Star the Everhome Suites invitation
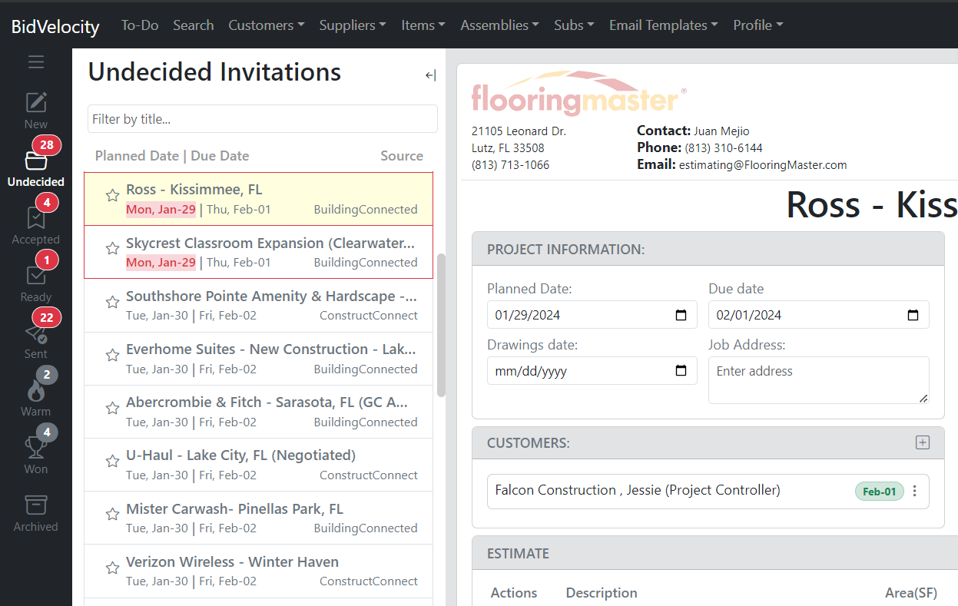The image size is (958, 606). pos(112,355)
